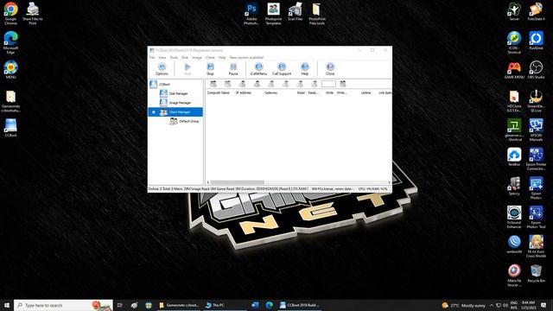
Task: Open Share Files to Print desktop icon
Action: coord(33,14)
